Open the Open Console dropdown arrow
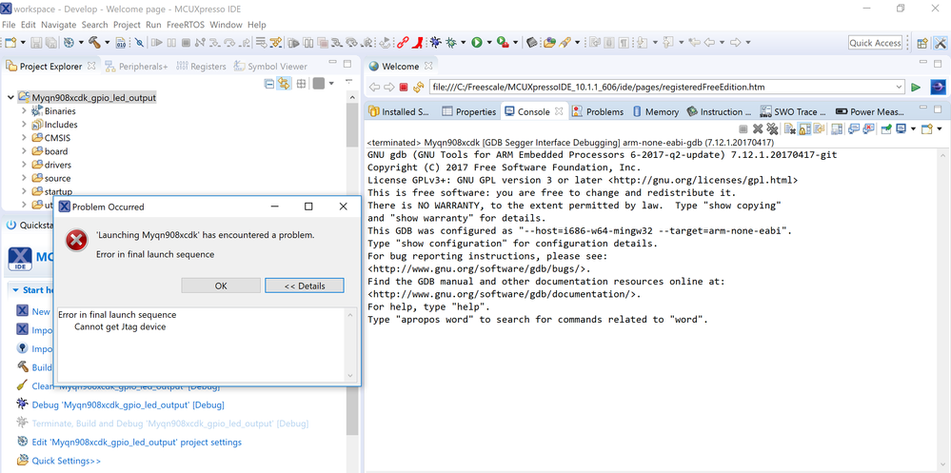The image size is (951, 473). pyautogui.click(x=939, y=128)
